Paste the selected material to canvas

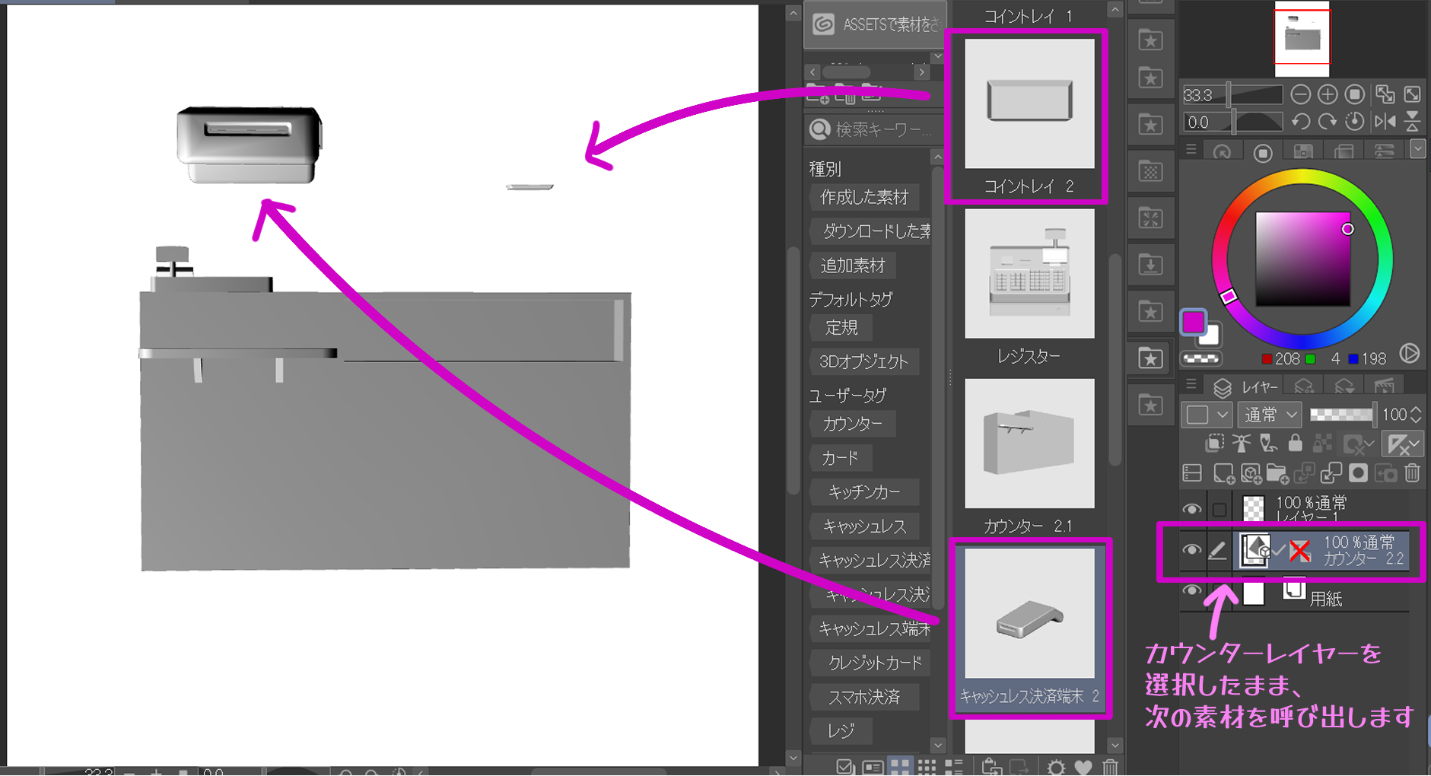click(x=991, y=767)
